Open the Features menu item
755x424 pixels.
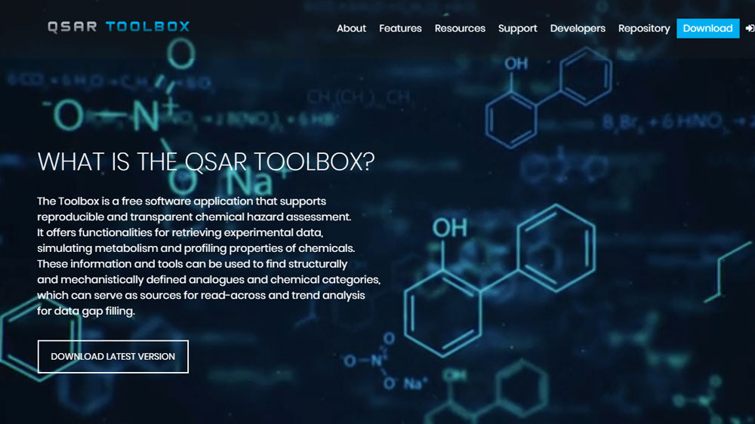click(400, 29)
